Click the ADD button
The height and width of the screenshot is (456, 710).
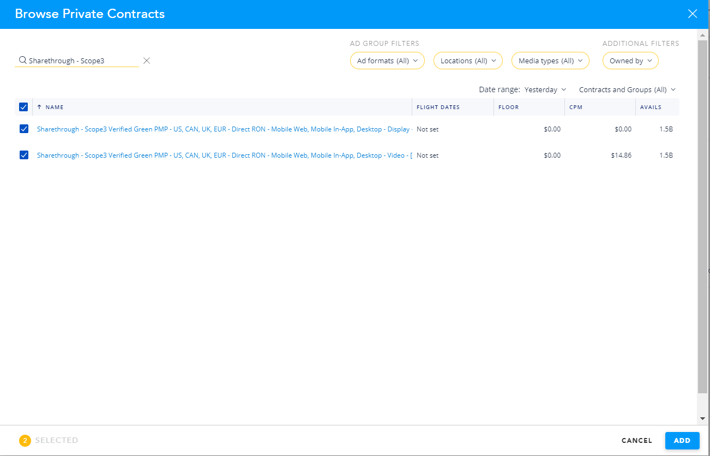682,441
